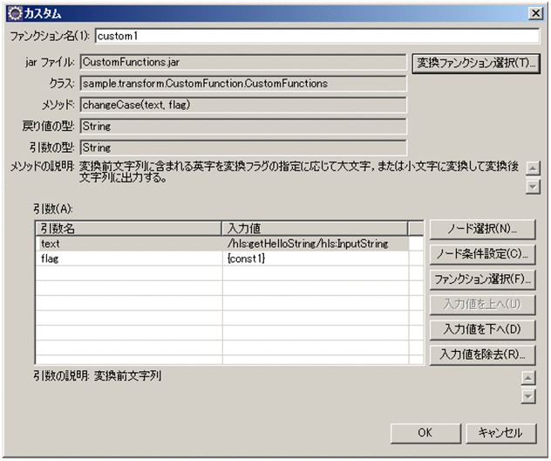Click the メソッド field changeCase(text, flag)
551x461 pixels.
pos(243,105)
